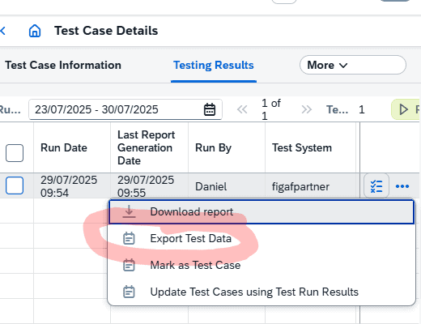The height and width of the screenshot is (324, 421).
Task: Click Update Test Cases menu icon
Action: tap(129, 292)
